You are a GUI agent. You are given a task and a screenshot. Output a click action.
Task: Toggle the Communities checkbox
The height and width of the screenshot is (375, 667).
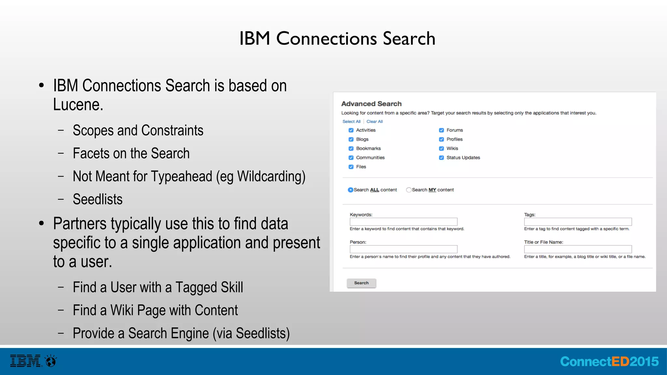(351, 158)
